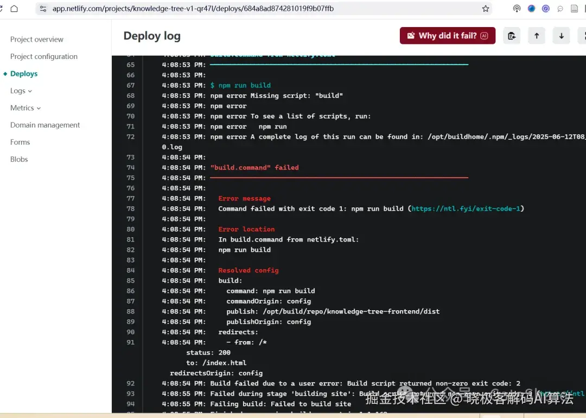
Task: Select Deploys in the sidebar
Action: [24, 74]
